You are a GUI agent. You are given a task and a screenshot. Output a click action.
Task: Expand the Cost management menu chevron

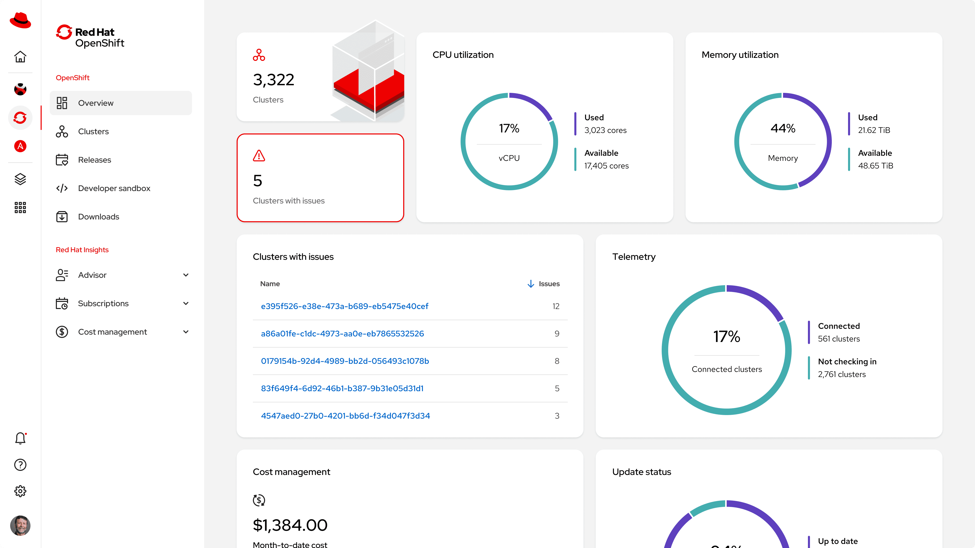186,332
